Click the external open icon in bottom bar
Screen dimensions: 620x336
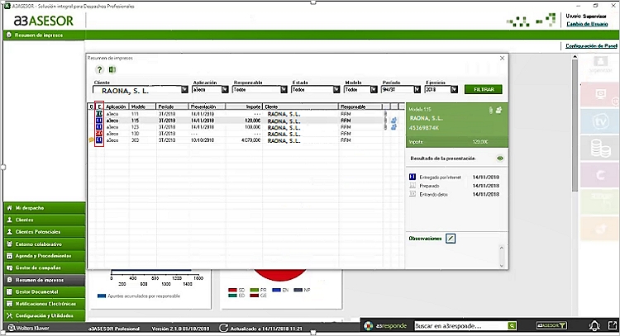click(612, 326)
